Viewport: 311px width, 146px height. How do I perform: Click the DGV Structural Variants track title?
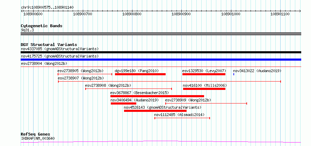coord(49,45)
